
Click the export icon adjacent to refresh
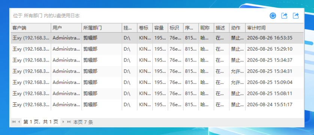point(284,16)
